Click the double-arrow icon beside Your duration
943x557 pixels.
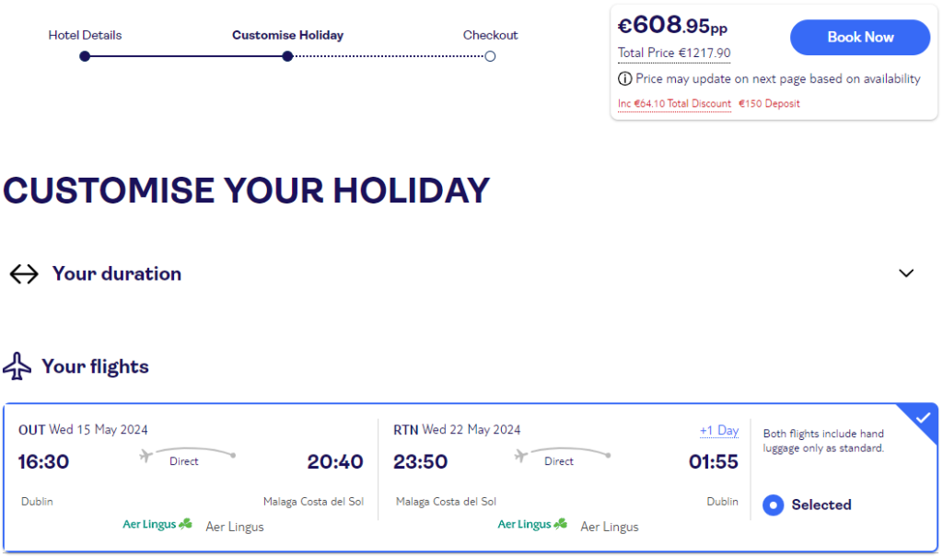(x=24, y=274)
